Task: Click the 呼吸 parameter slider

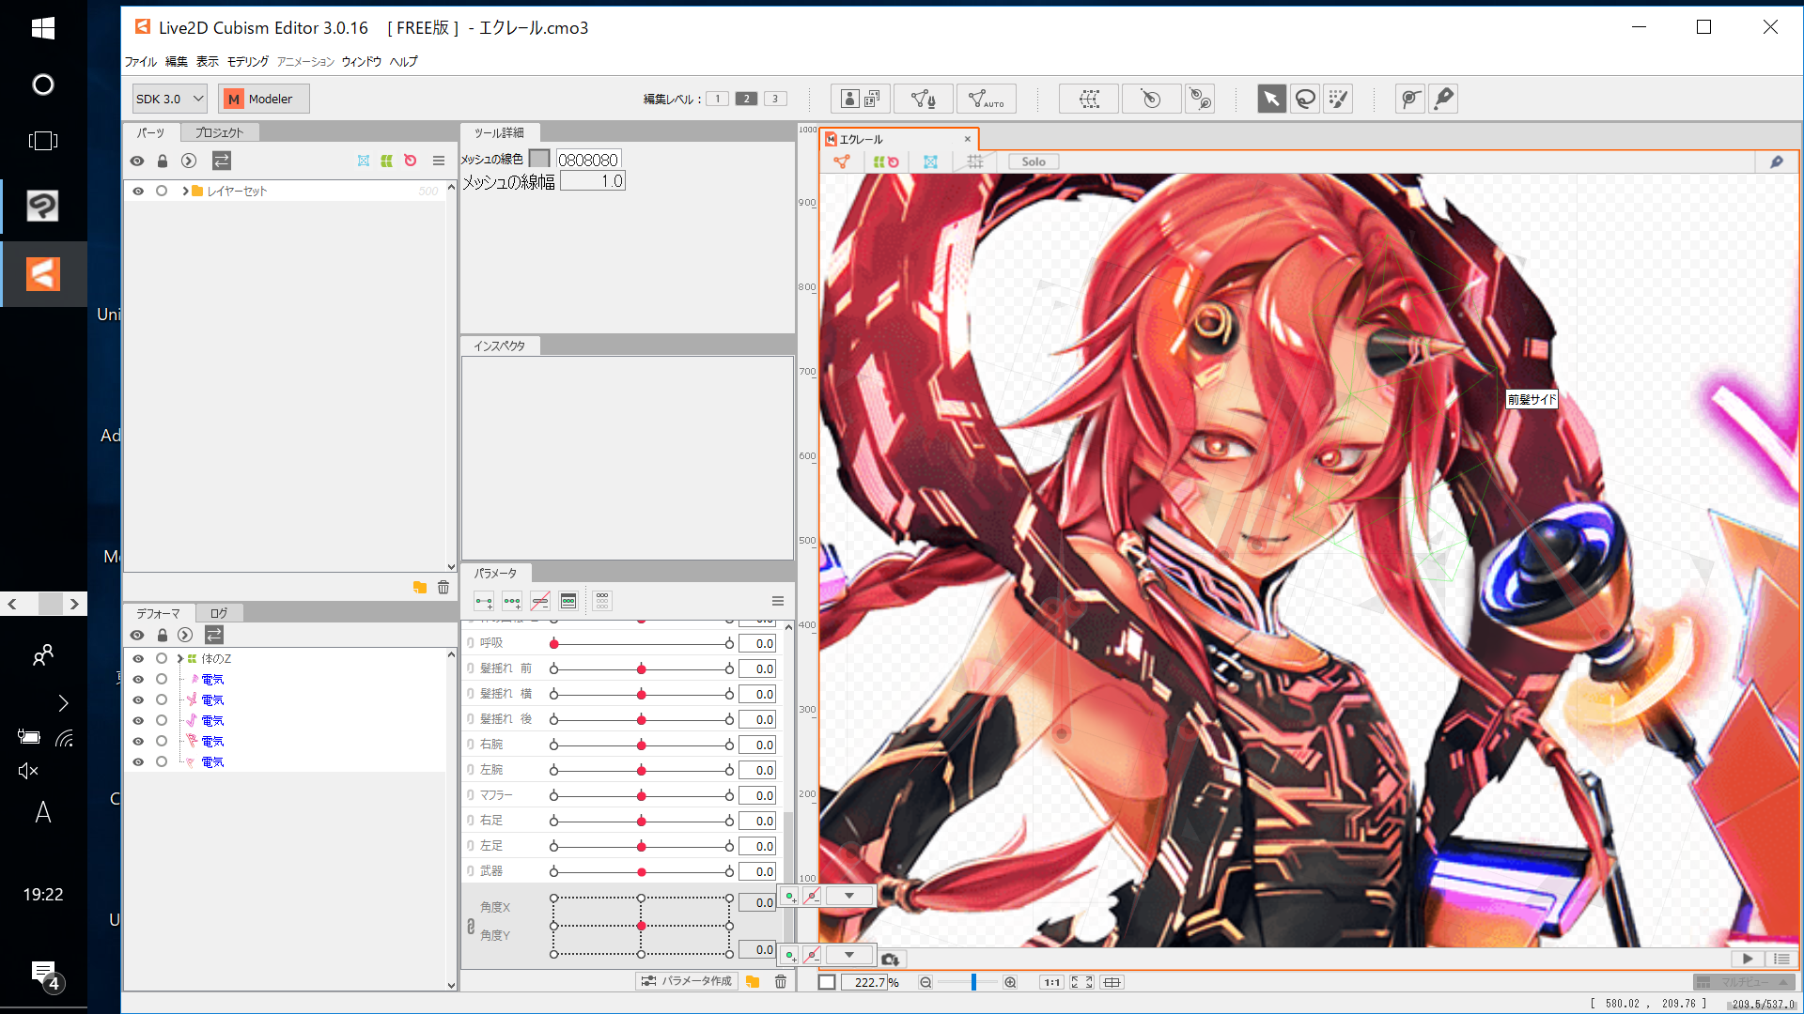Action: click(x=642, y=644)
